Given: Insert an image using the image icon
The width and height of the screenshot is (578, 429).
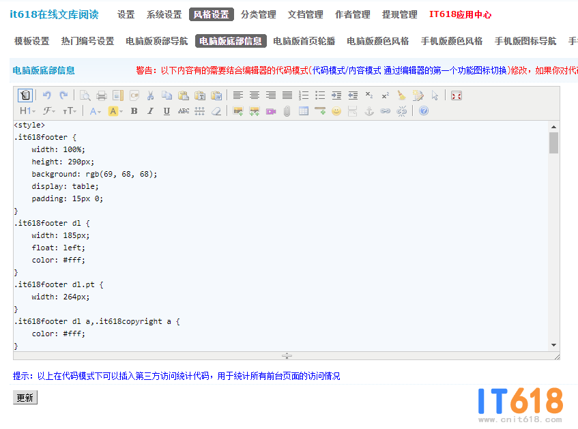Looking at the screenshot, I should coord(238,111).
